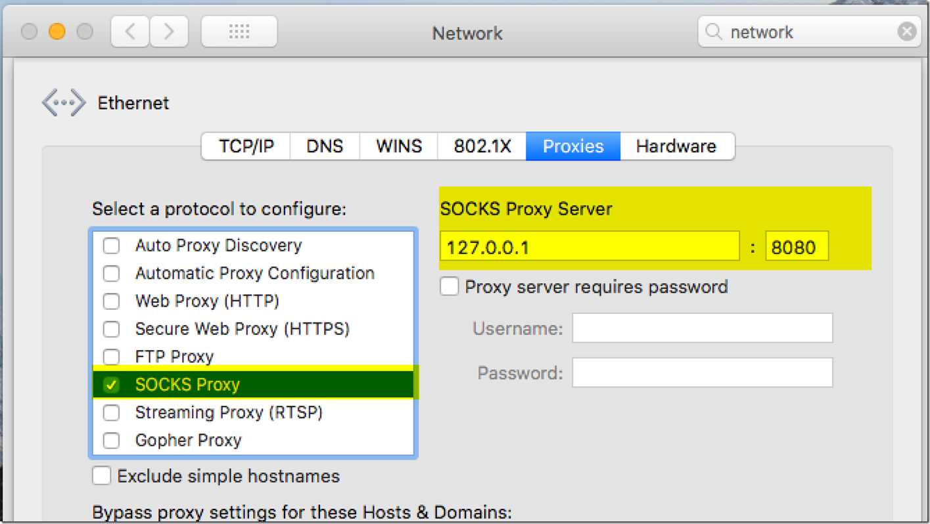
Task: Enable Automatic Proxy Configuration checkbox
Action: pyautogui.click(x=112, y=273)
